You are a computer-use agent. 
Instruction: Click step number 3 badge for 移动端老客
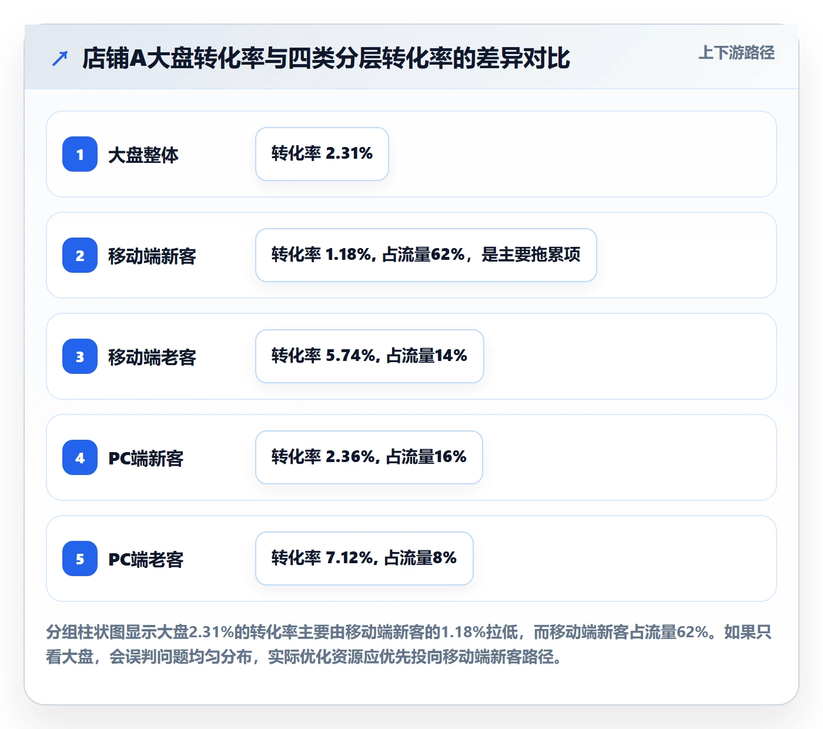(80, 356)
